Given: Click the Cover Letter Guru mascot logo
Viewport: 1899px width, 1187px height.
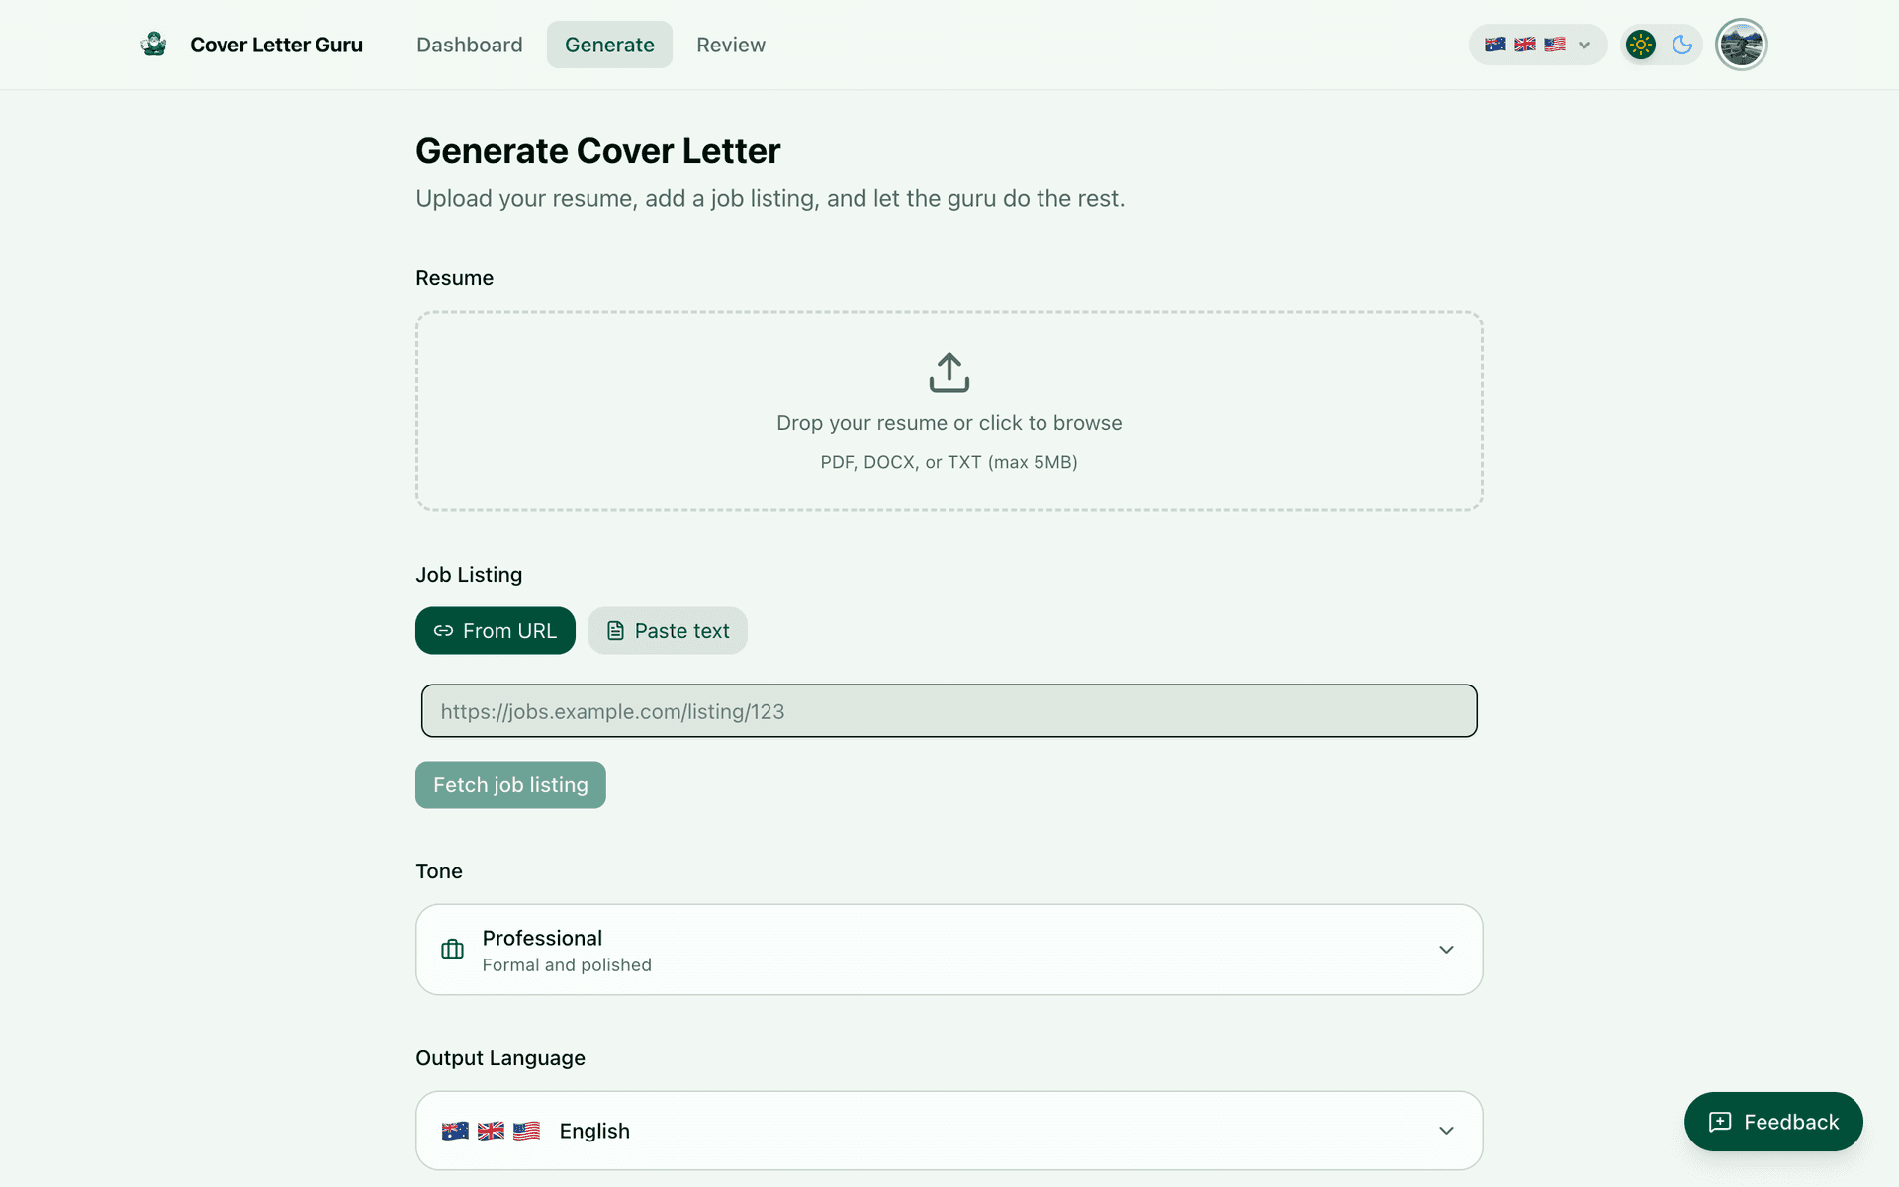Looking at the screenshot, I should pyautogui.click(x=154, y=44).
